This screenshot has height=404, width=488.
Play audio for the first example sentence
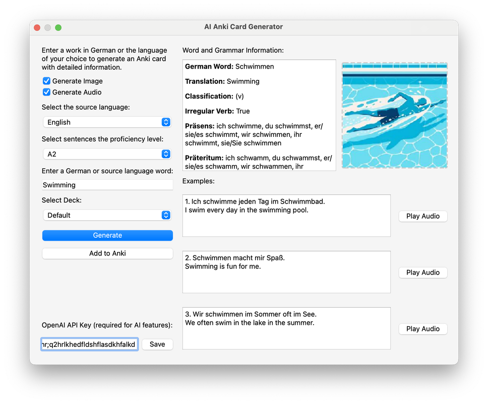(x=423, y=216)
